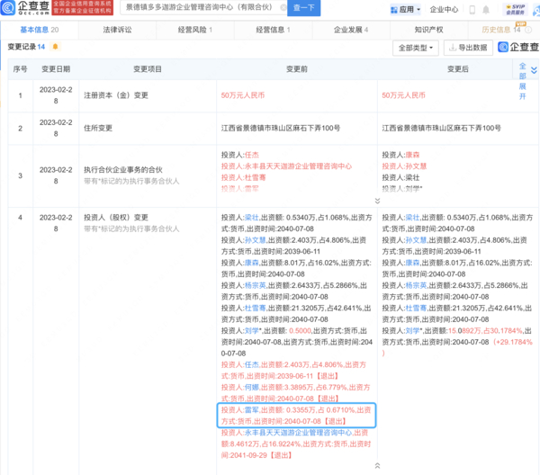Click the 查一下 search button
Image resolution: width=540 pixels, height=475 pixels.
point(304,7)
